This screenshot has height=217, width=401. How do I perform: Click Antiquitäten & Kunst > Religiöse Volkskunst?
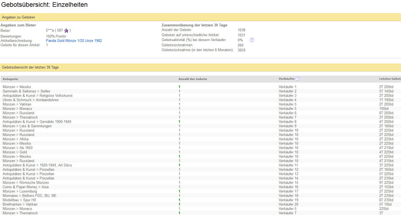click(37, 95)
